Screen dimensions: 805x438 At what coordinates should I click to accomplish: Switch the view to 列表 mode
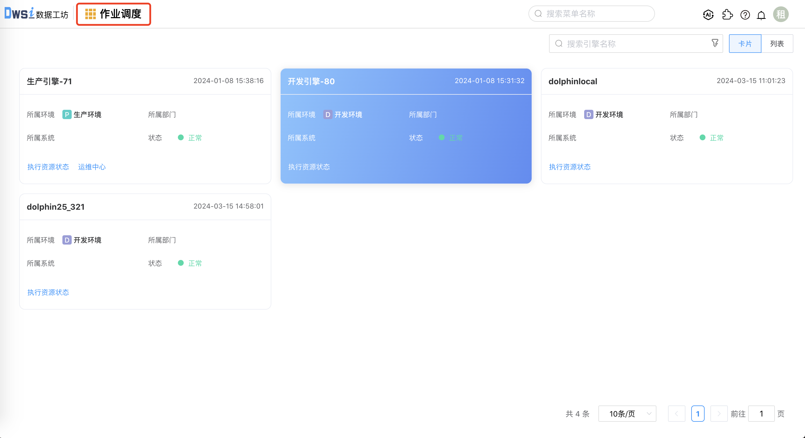[777, 44]
